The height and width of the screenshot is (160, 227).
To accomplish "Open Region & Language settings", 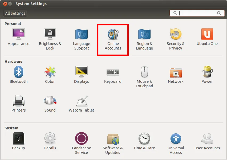I will 144,39.
